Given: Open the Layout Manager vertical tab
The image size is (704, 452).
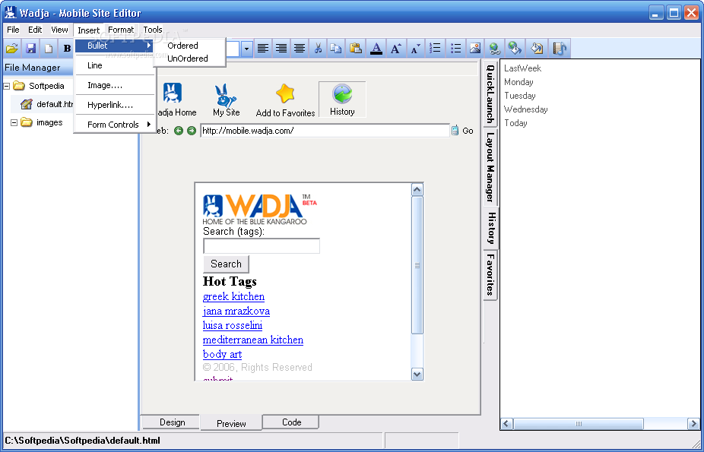Looking at the screenshot, I should pyautogui.click(x=490, y=167).
